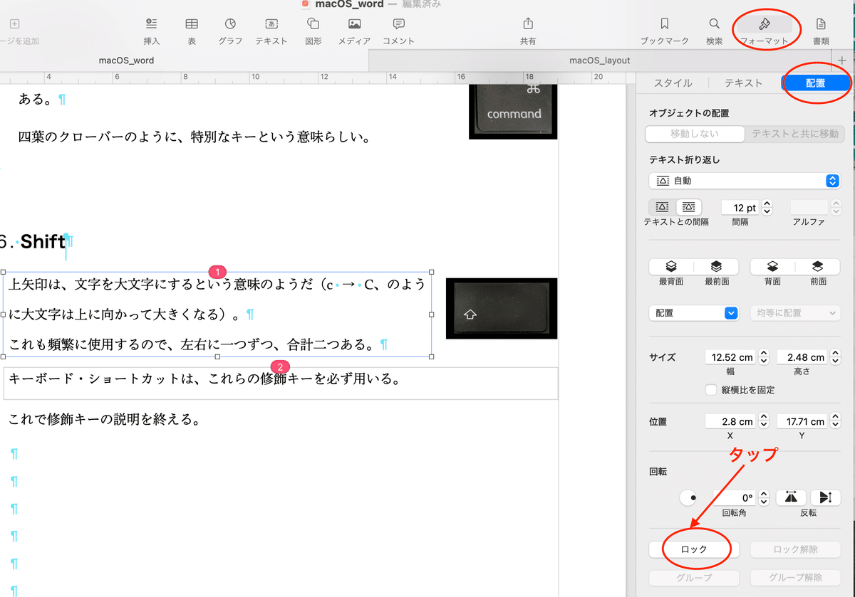Click the 高さ height stepper arrows
The width and height of the screenshot is (855, 597).
click(835, 357)
